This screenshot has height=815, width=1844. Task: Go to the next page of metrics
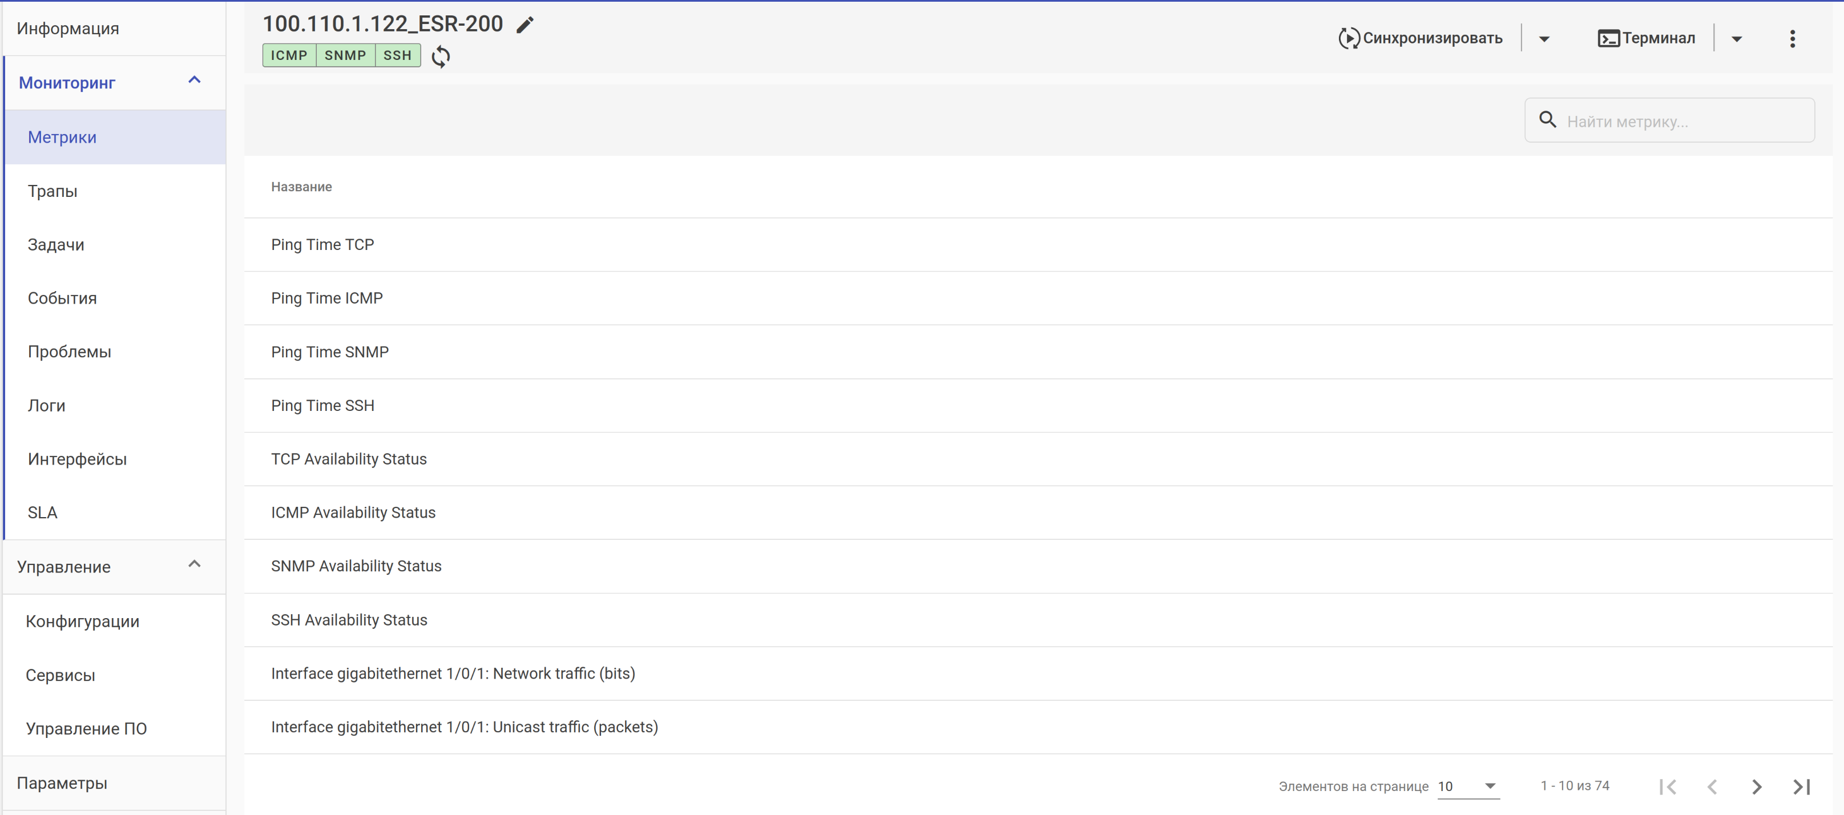click(1756, 786)
